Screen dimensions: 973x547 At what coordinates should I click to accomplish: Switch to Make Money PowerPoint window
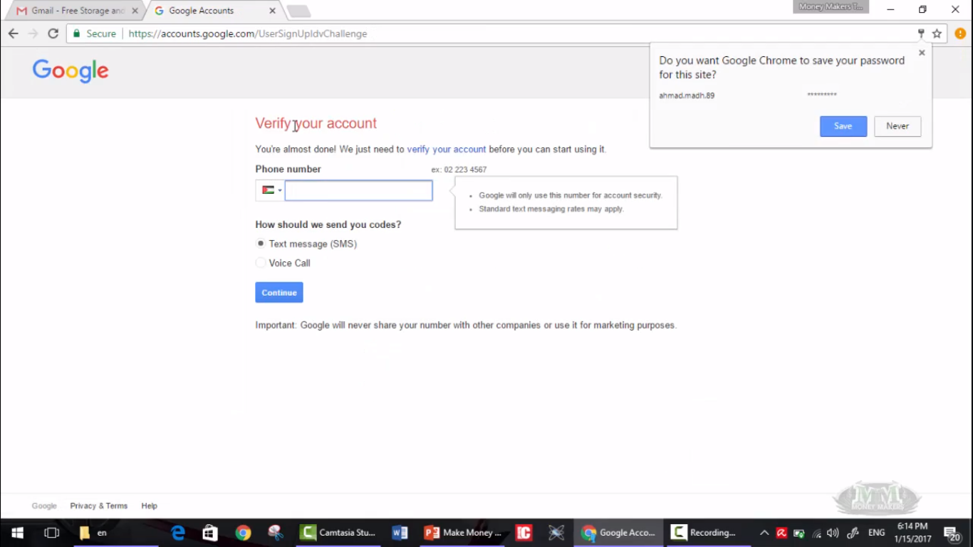tap(463, 533)
